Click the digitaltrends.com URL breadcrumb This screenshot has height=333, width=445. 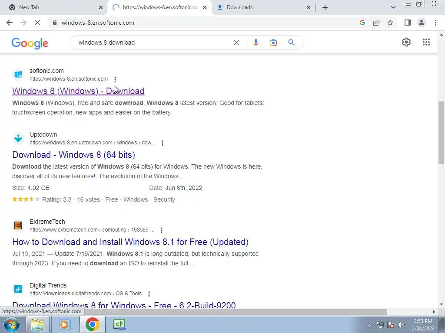coord(86,294)
